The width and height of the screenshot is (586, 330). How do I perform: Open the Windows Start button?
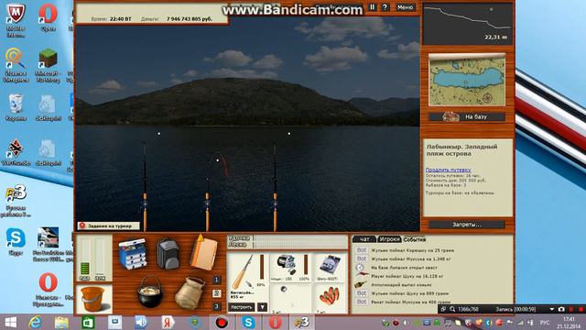pos(10,322)
